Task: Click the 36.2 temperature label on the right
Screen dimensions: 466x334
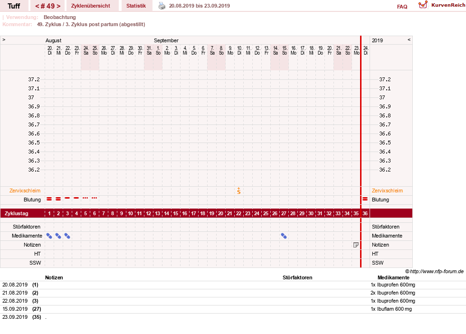Action: click(x=385, y=170)
